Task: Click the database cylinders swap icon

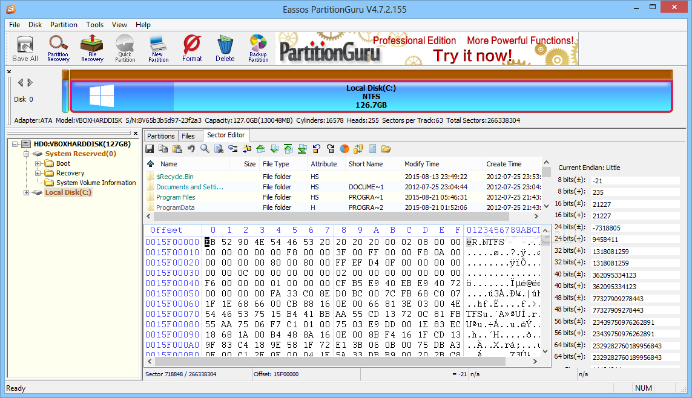Action: tap(358, 149)
